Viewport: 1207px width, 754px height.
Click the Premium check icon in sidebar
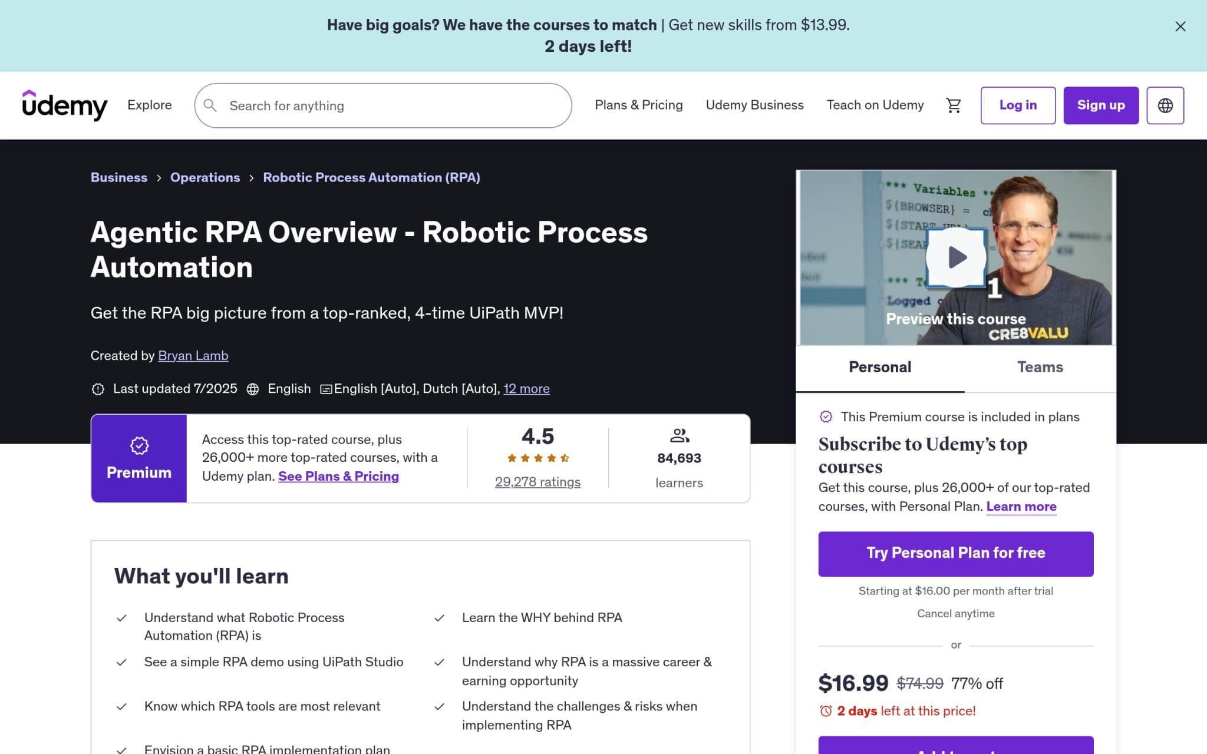pos(826,417)
